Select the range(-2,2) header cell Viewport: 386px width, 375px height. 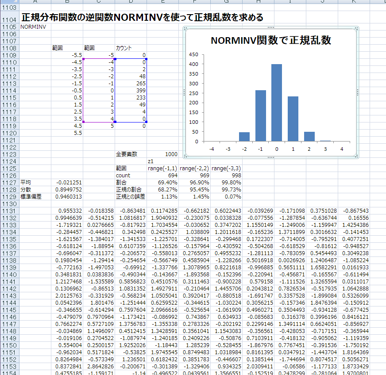[x=194, y=168]
